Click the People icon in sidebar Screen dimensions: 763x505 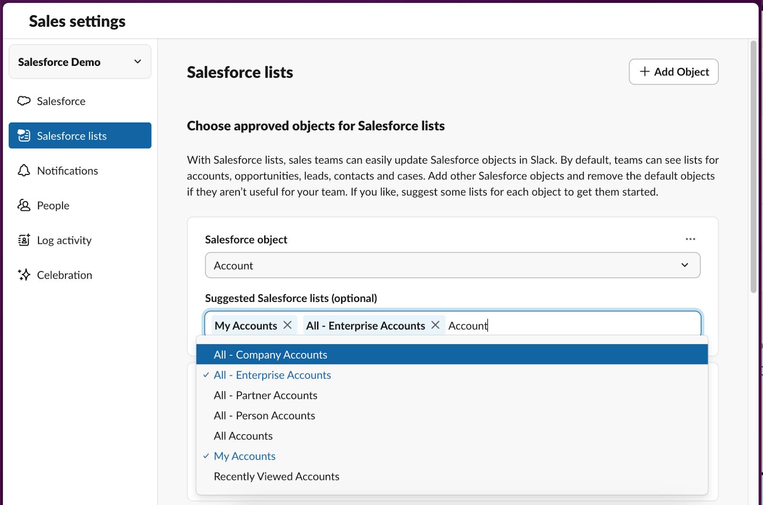point(24,206)
